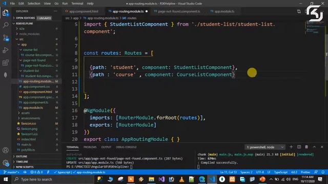Maximize terminal panel with up chevron
This screenshot has width=328, height=184.
pos(314,147)
